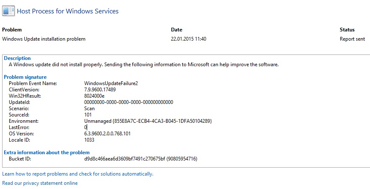The height and width of the screenshot is (189, 370).
Task: Click the WindowsUpdateFailure2 event name value
Action: pyautogui.click(x=111, y=83)
